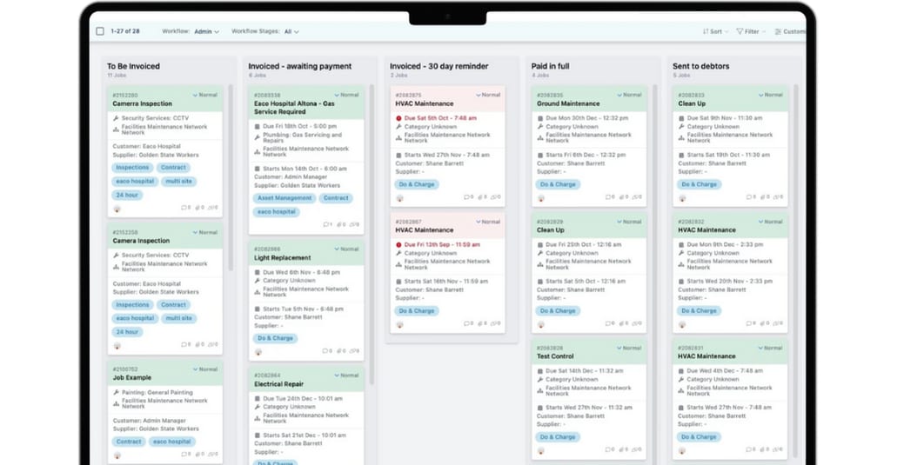
Task: Open the Filter menu
Action: click(751, 31)
